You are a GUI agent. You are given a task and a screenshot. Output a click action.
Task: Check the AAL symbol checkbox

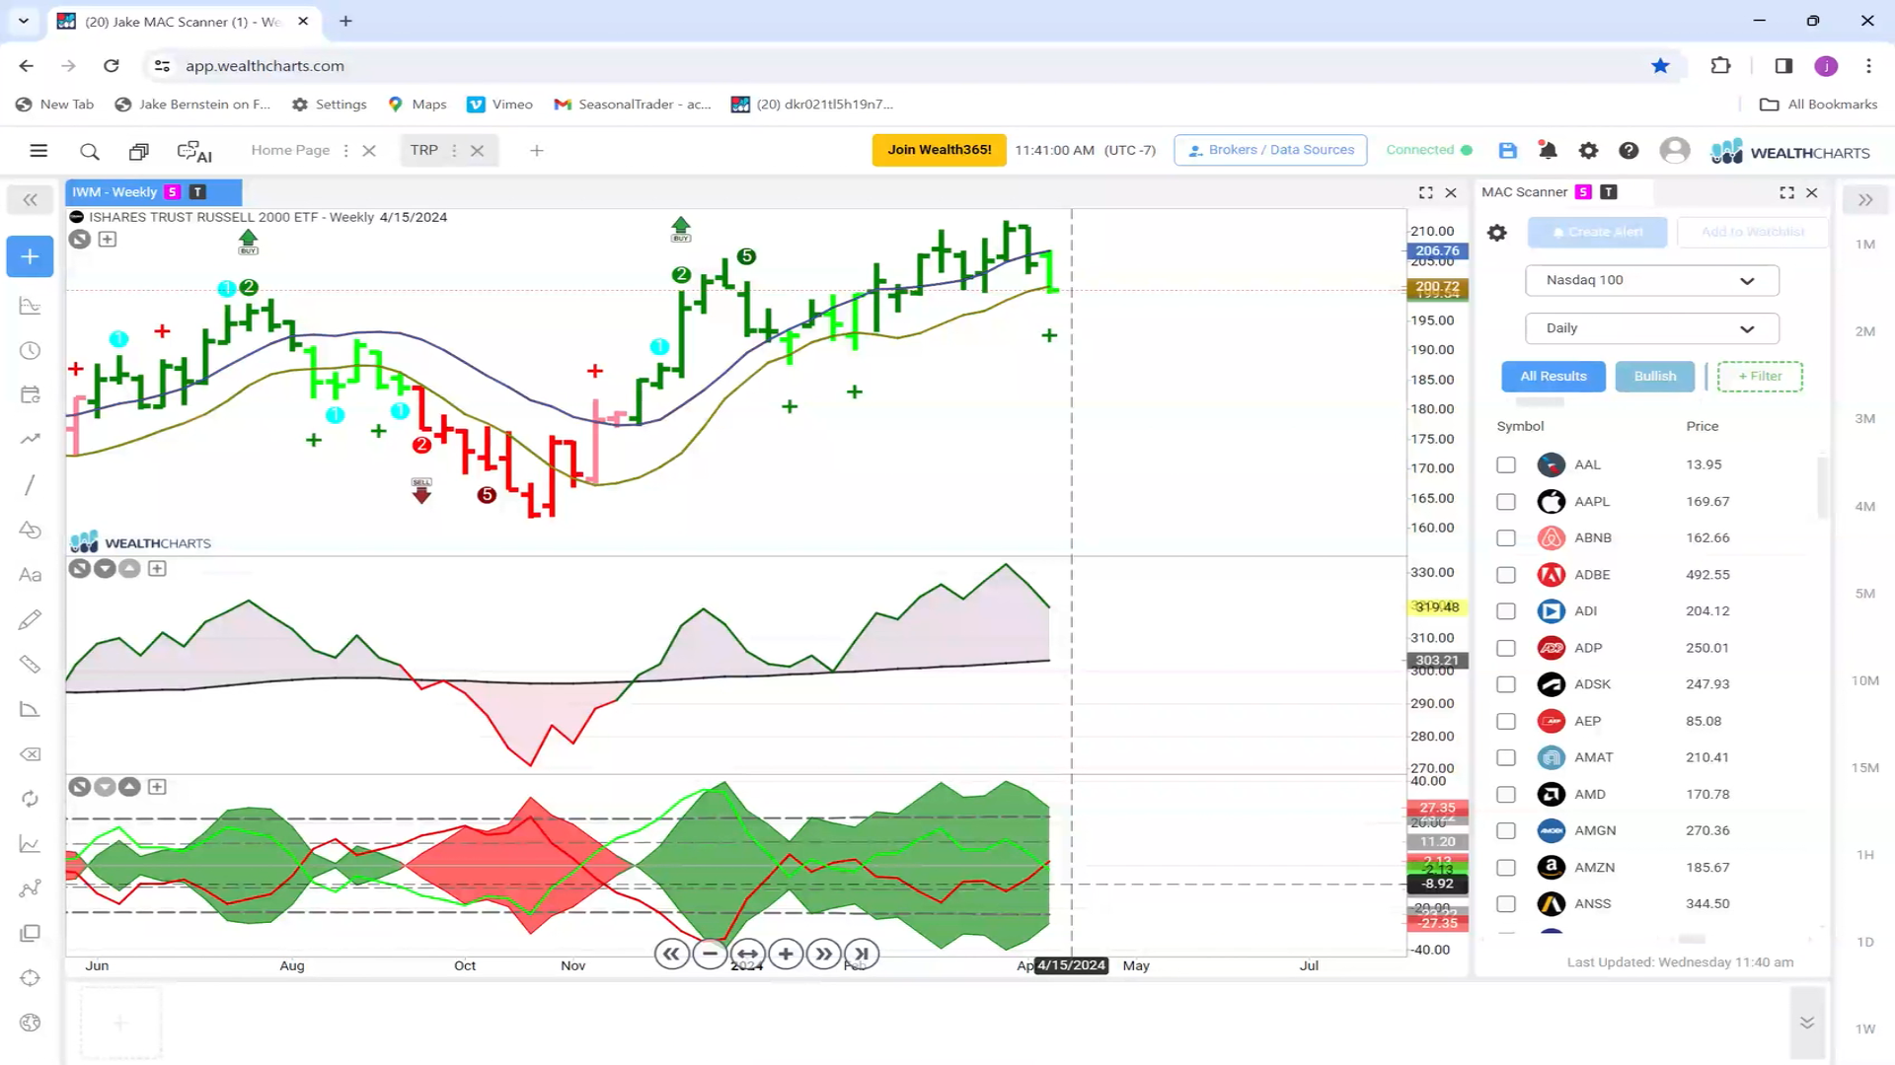coord(1506,464)
